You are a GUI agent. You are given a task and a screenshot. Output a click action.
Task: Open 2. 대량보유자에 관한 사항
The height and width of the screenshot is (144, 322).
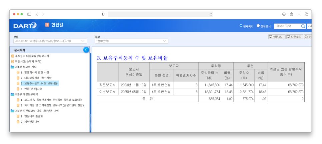(x=36, y=78)
